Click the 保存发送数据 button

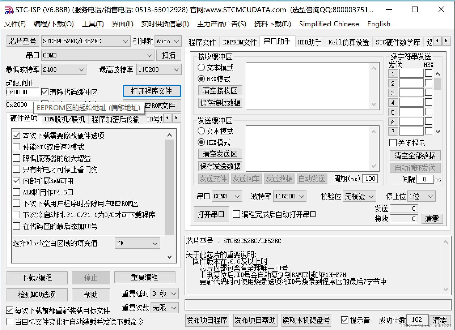pyautogui.click(x=220, y=166)
